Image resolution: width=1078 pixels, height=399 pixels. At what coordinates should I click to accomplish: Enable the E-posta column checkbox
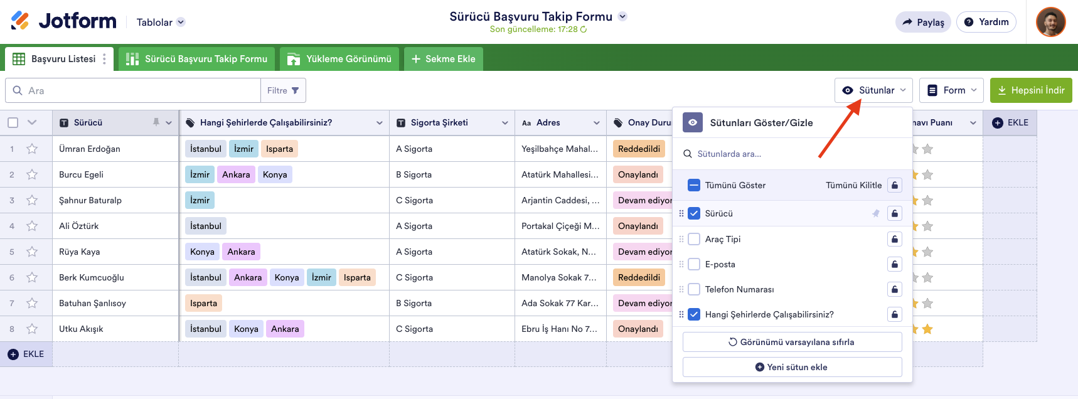pyautogui.click(x=694, y=264)
